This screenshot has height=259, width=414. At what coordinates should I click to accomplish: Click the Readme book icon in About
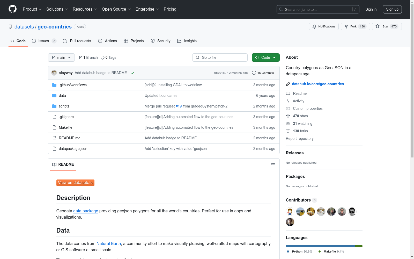(288, 93)
